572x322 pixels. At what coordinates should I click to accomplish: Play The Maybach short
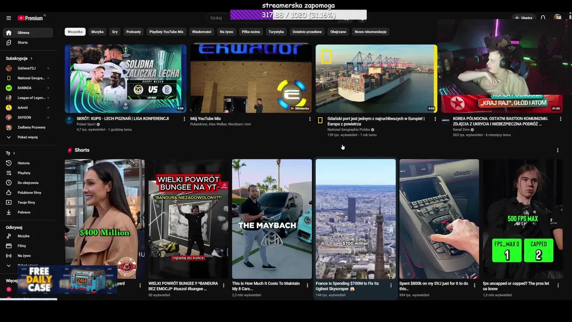272,219
